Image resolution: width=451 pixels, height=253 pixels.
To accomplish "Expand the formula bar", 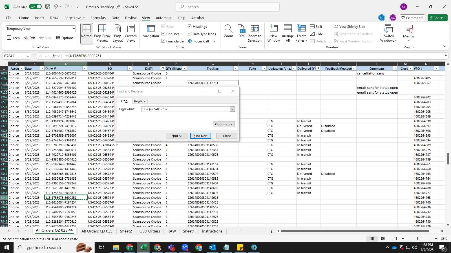I will 446,56.
